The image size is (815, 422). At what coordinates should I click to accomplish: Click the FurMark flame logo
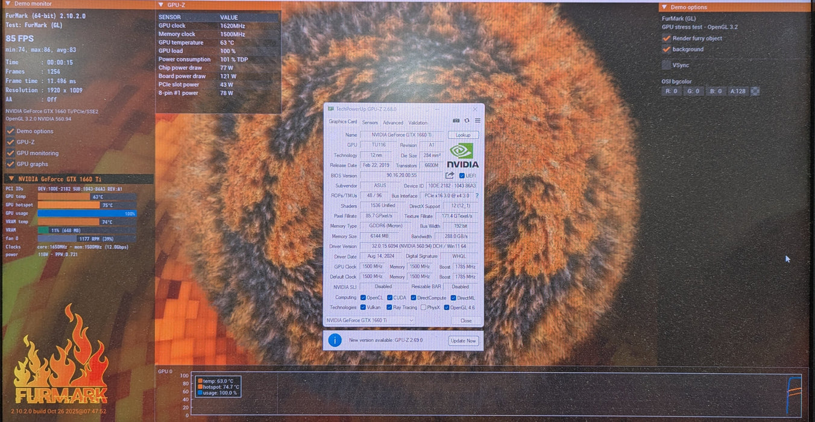[61, 354]
